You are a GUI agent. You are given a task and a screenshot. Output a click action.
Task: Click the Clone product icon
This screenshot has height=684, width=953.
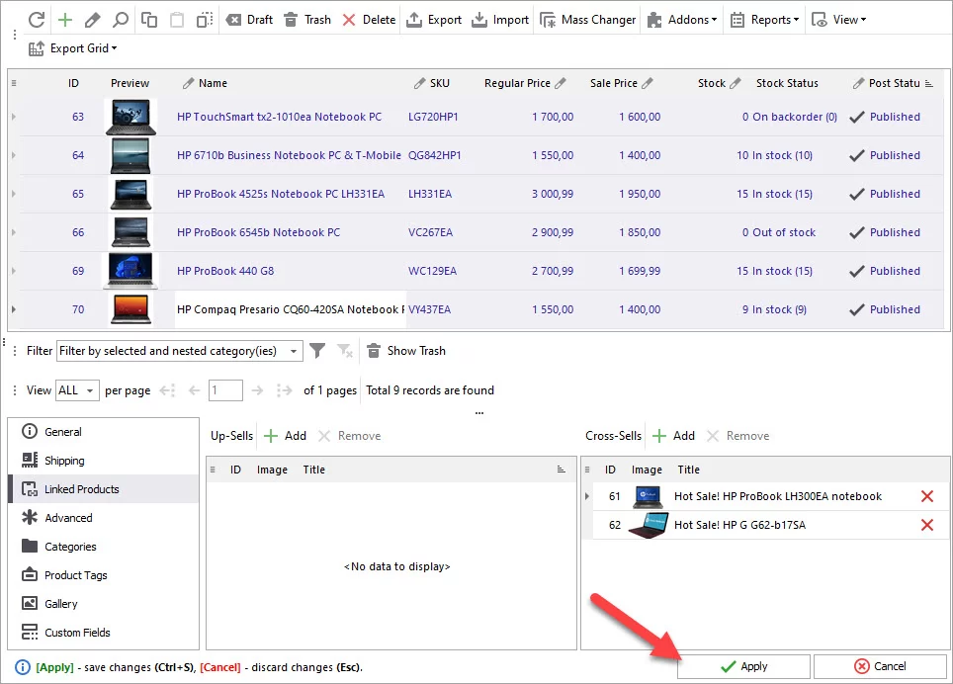pos(149,20)
